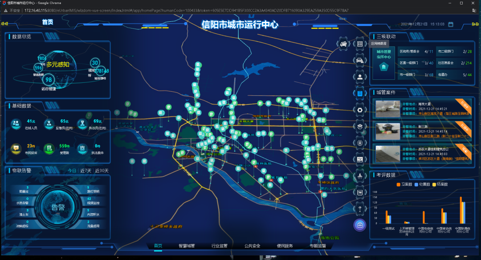Open the 苏区大道 case thumbnail

tap(388, 154)
